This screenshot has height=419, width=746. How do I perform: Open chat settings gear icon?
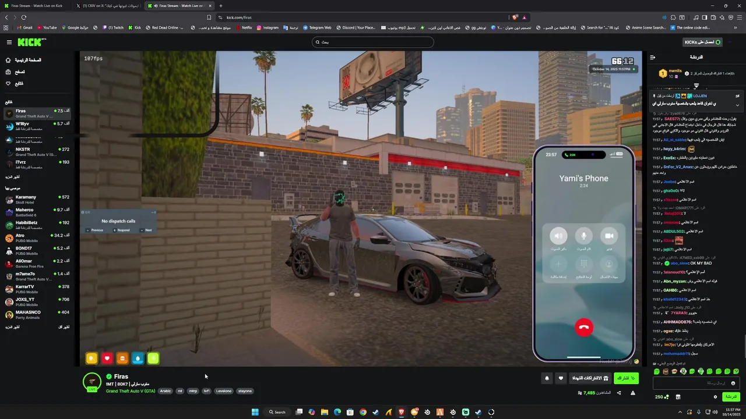click(715, 397)
